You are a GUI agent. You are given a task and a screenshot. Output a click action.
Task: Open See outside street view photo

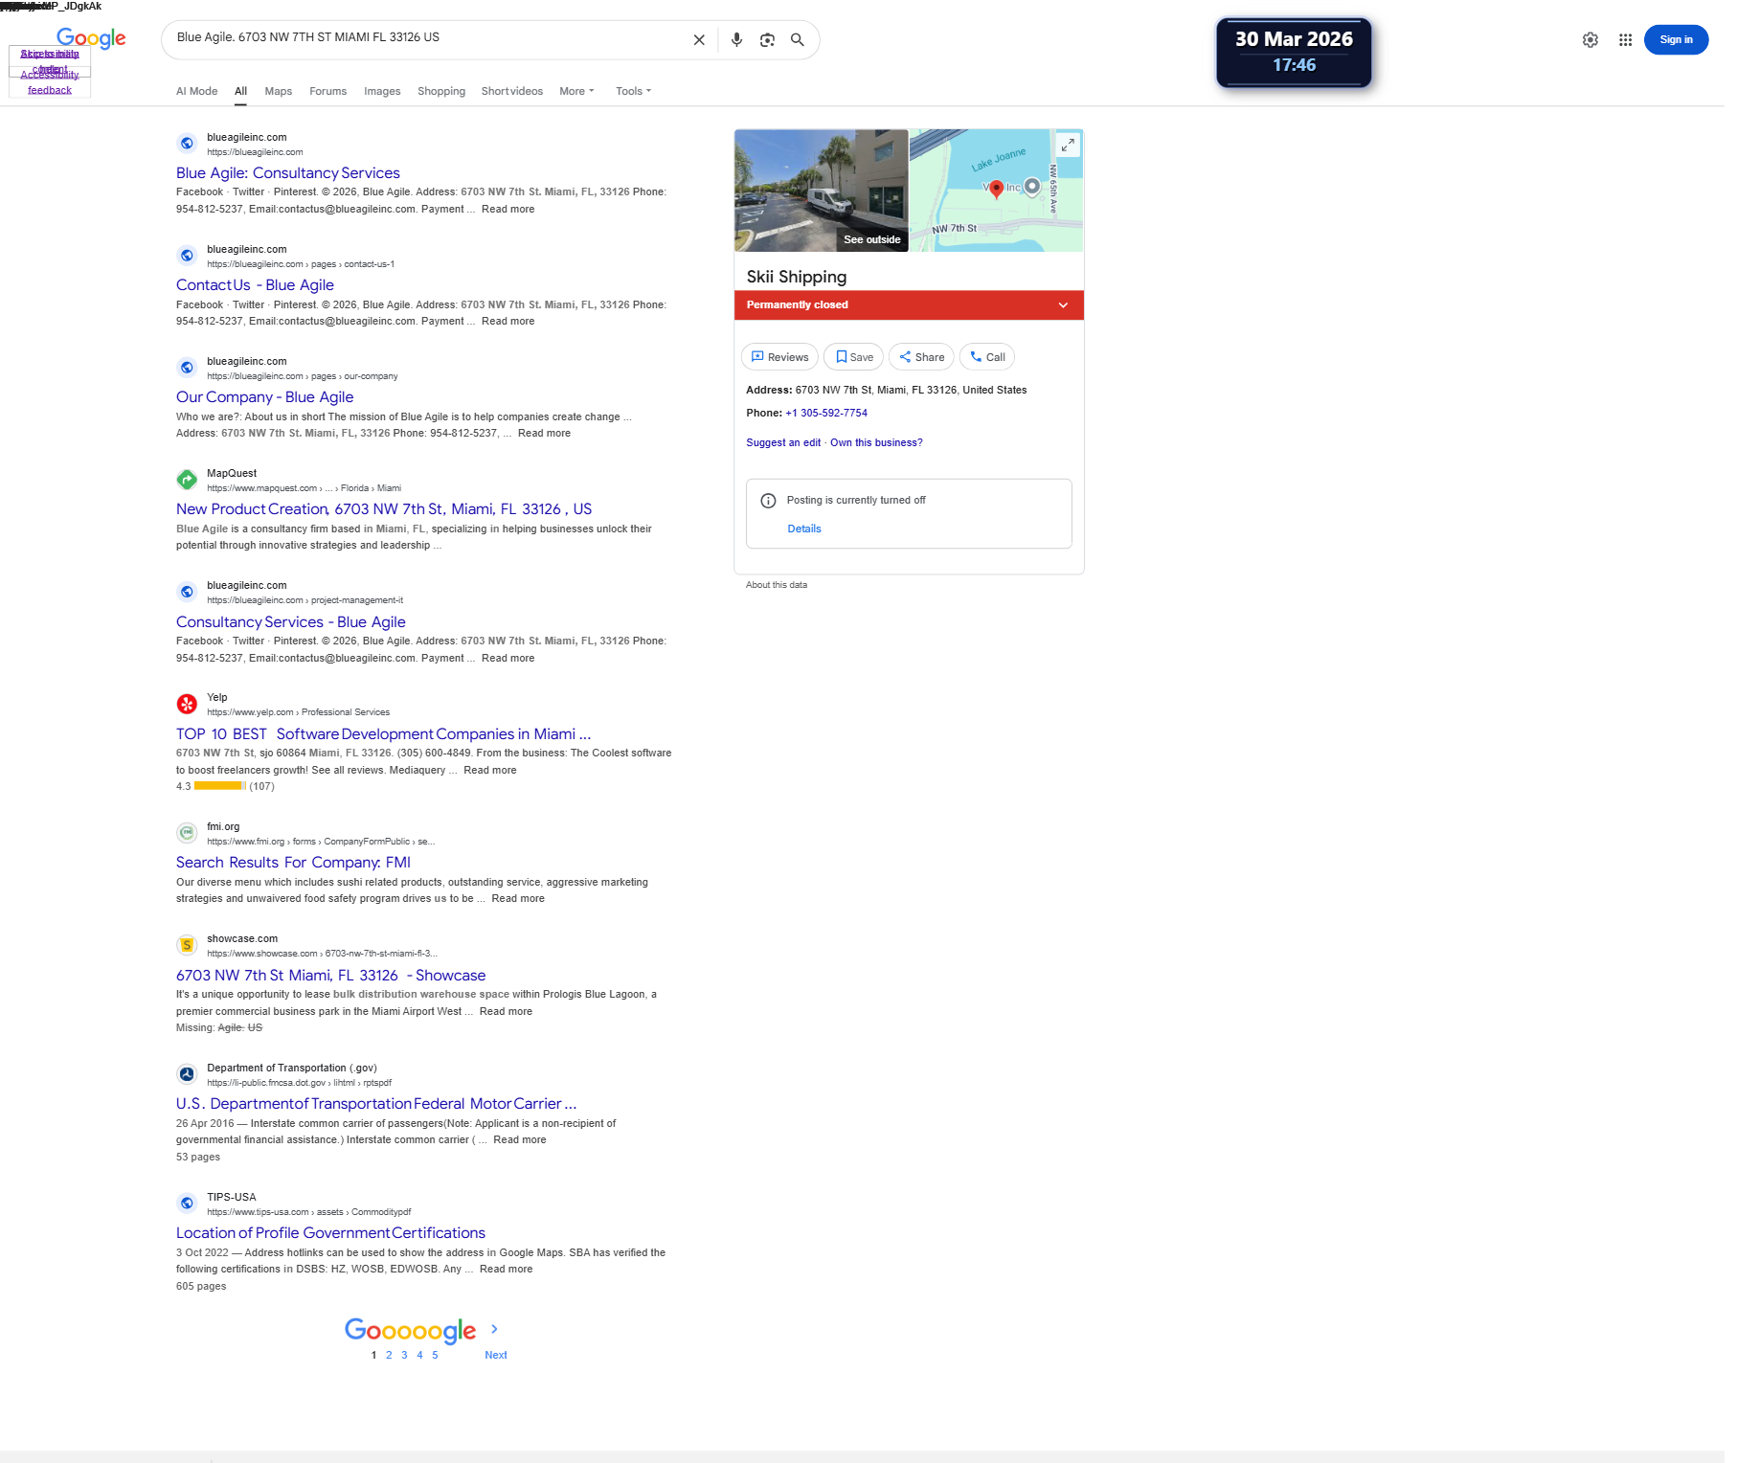coord(822,191)
